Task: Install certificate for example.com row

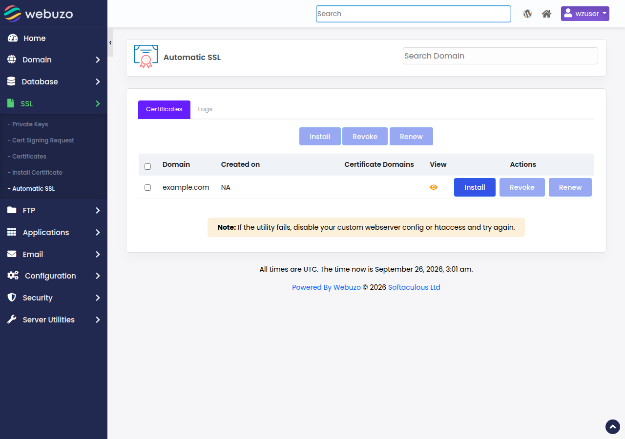Action: tap(475, 187)
